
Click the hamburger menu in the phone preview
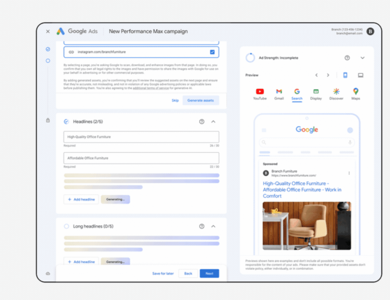coord(264,130)
